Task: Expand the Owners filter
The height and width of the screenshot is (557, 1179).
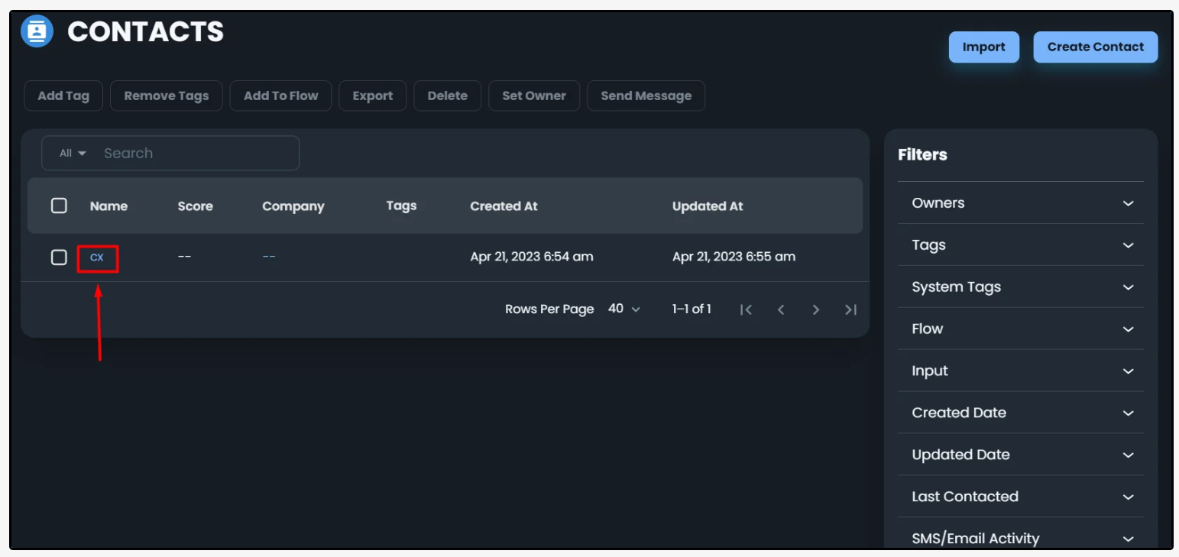Action: (1020, 203)
